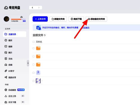Tick the video file row checkbox
Viewport: 140px width, 105px height.
click(x=34, y=81)
